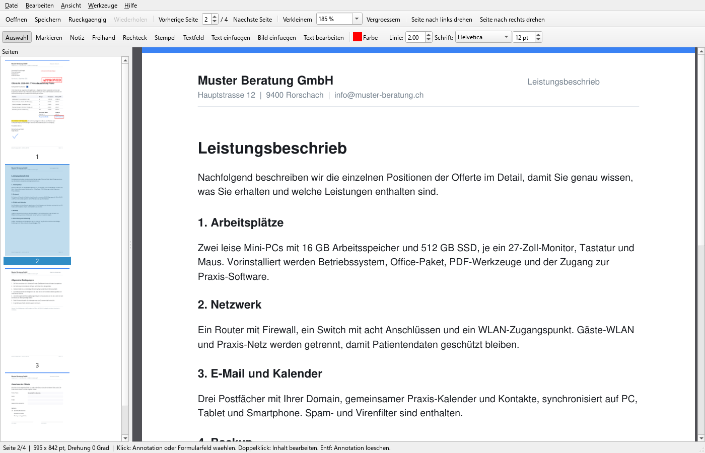Decrease line width with down arrow
Image resolution: width=705 pixels, height=453 pixels.
tap(429, 40)
